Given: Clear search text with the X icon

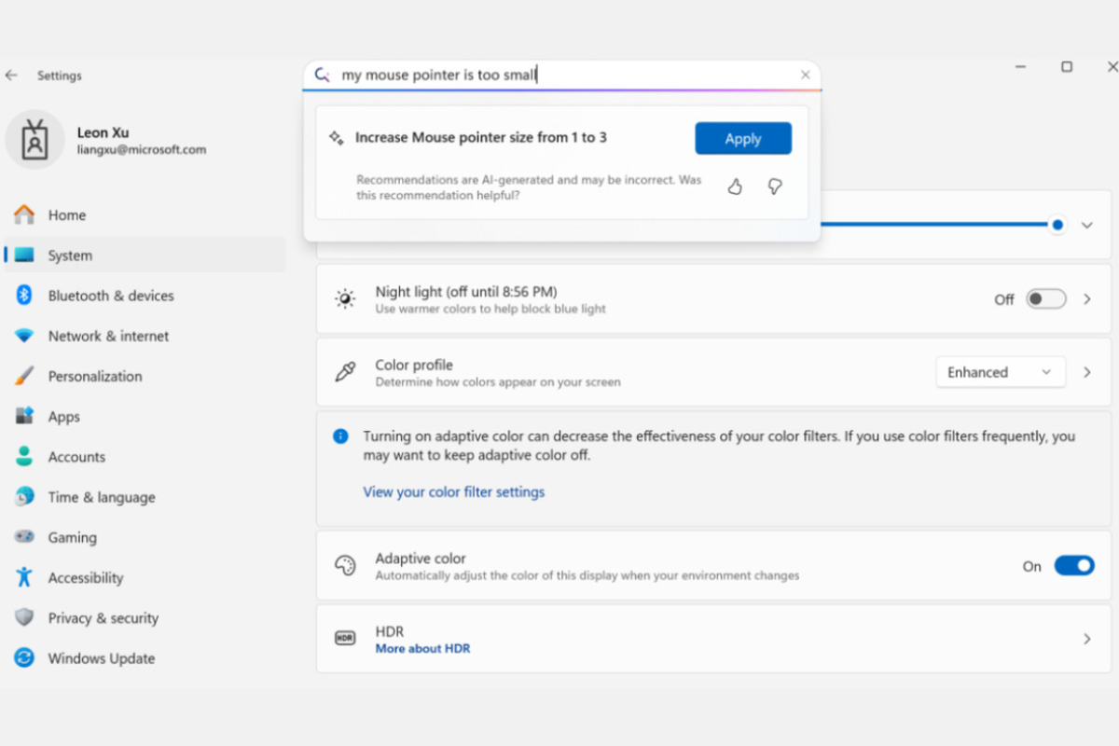Looking at the screenshot, I should tap(806, 76).
